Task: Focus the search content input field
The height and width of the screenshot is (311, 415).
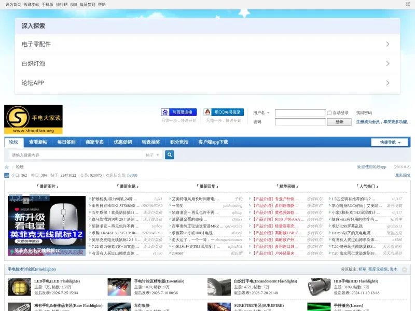Action: click(x=76, y=155)
